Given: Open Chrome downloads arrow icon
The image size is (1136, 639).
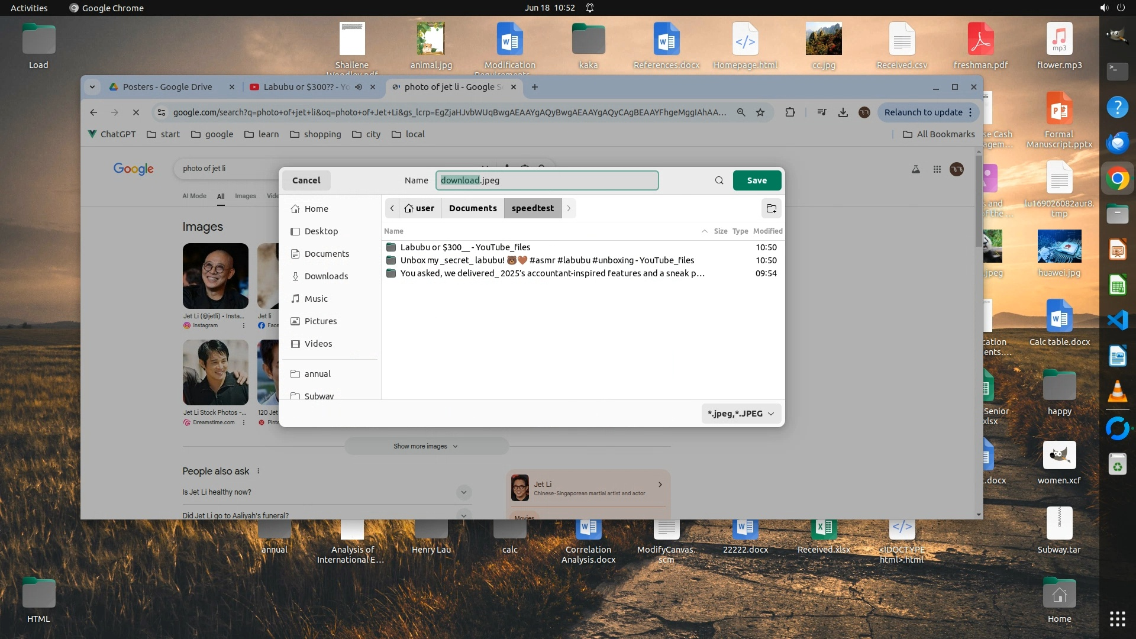Looking at the screenshot, I should point(843,112).
